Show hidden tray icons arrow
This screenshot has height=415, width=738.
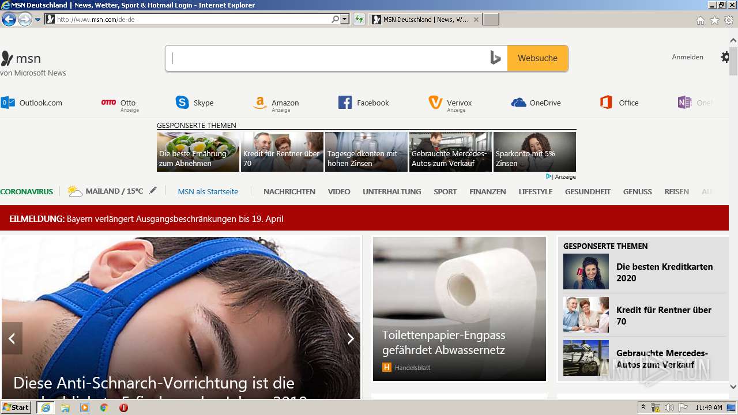pyautogui.click(x=643, y=408)
